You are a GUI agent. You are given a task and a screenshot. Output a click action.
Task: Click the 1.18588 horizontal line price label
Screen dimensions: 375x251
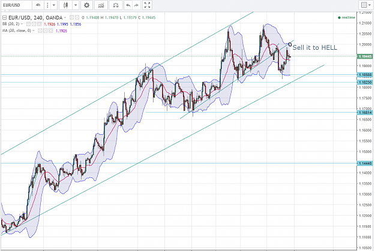[x=365, y=75]
